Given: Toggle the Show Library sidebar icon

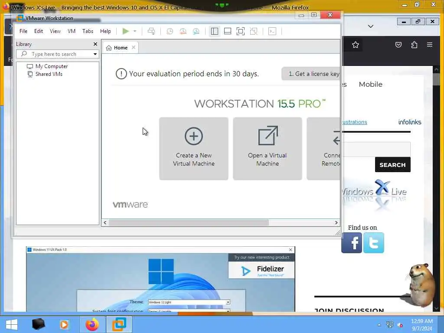Looking at the screenshot, I should (215, 31).
